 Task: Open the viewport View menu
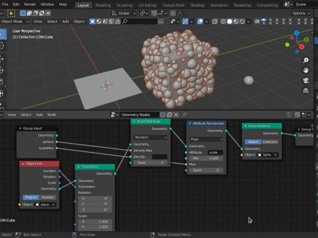pos(38,21)
